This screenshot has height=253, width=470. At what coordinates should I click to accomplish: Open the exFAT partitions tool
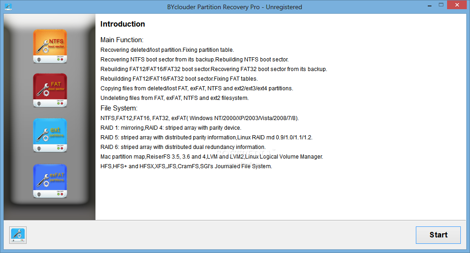(x=50, y=181)
